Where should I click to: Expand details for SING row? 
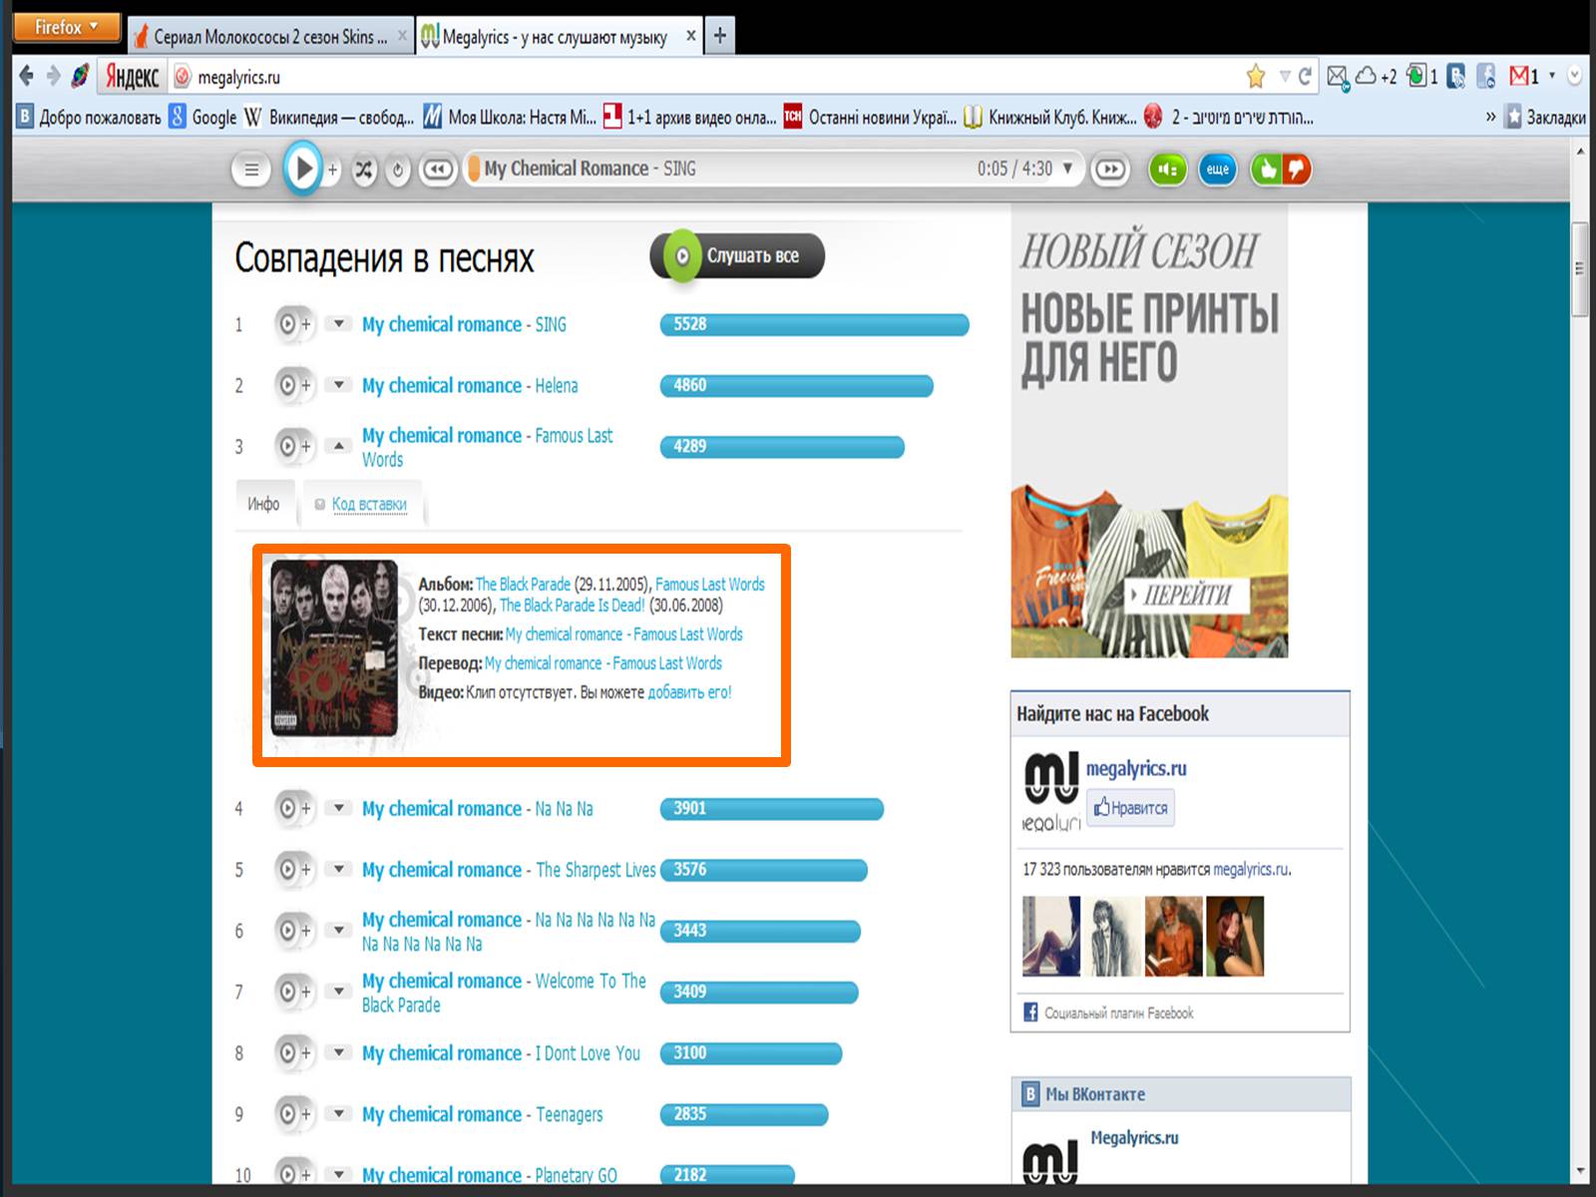(x=339, y=323)
